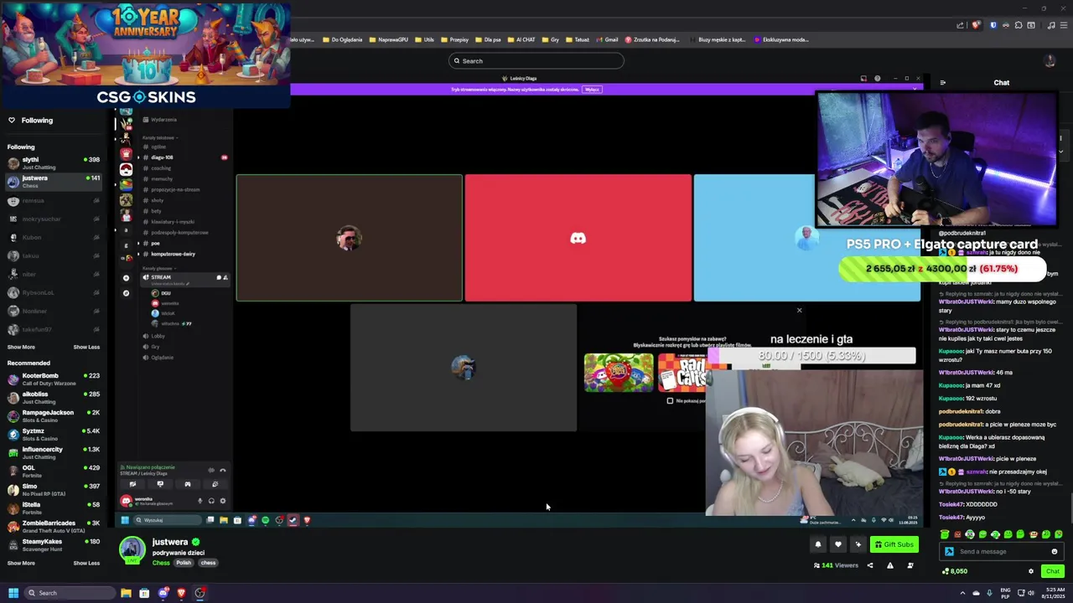Image resolution: width=1073 pixels, height=603 pixels.
Task: Open Microsoft Store from taskbar
Action: tap(144, 593)
